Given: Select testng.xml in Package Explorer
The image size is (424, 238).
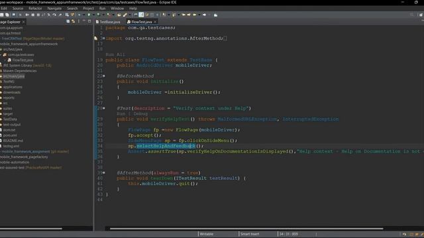Looking at the screenshot, I should point(11,146).
